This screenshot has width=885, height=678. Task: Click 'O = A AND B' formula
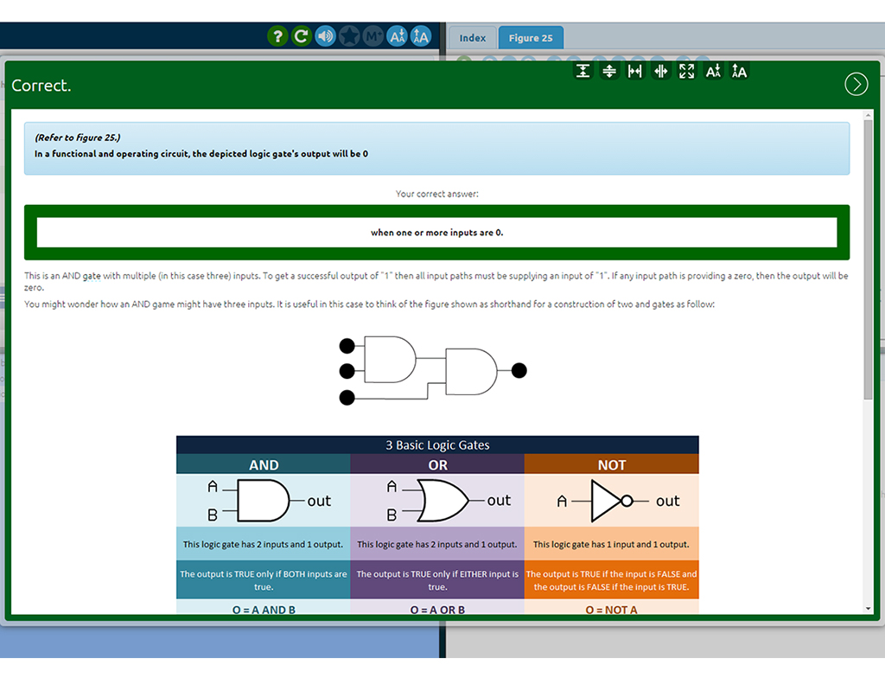coord(264,610)
